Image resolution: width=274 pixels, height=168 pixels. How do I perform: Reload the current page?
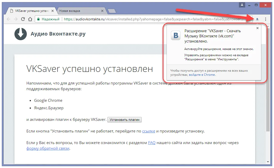click(23, 19)
